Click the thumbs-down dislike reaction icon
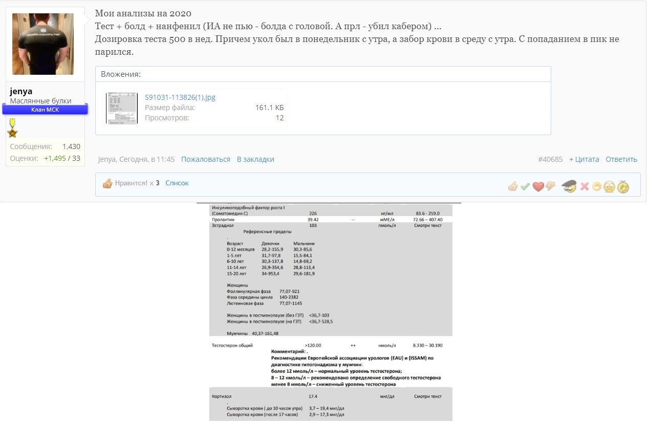 (x=550, y=187)
